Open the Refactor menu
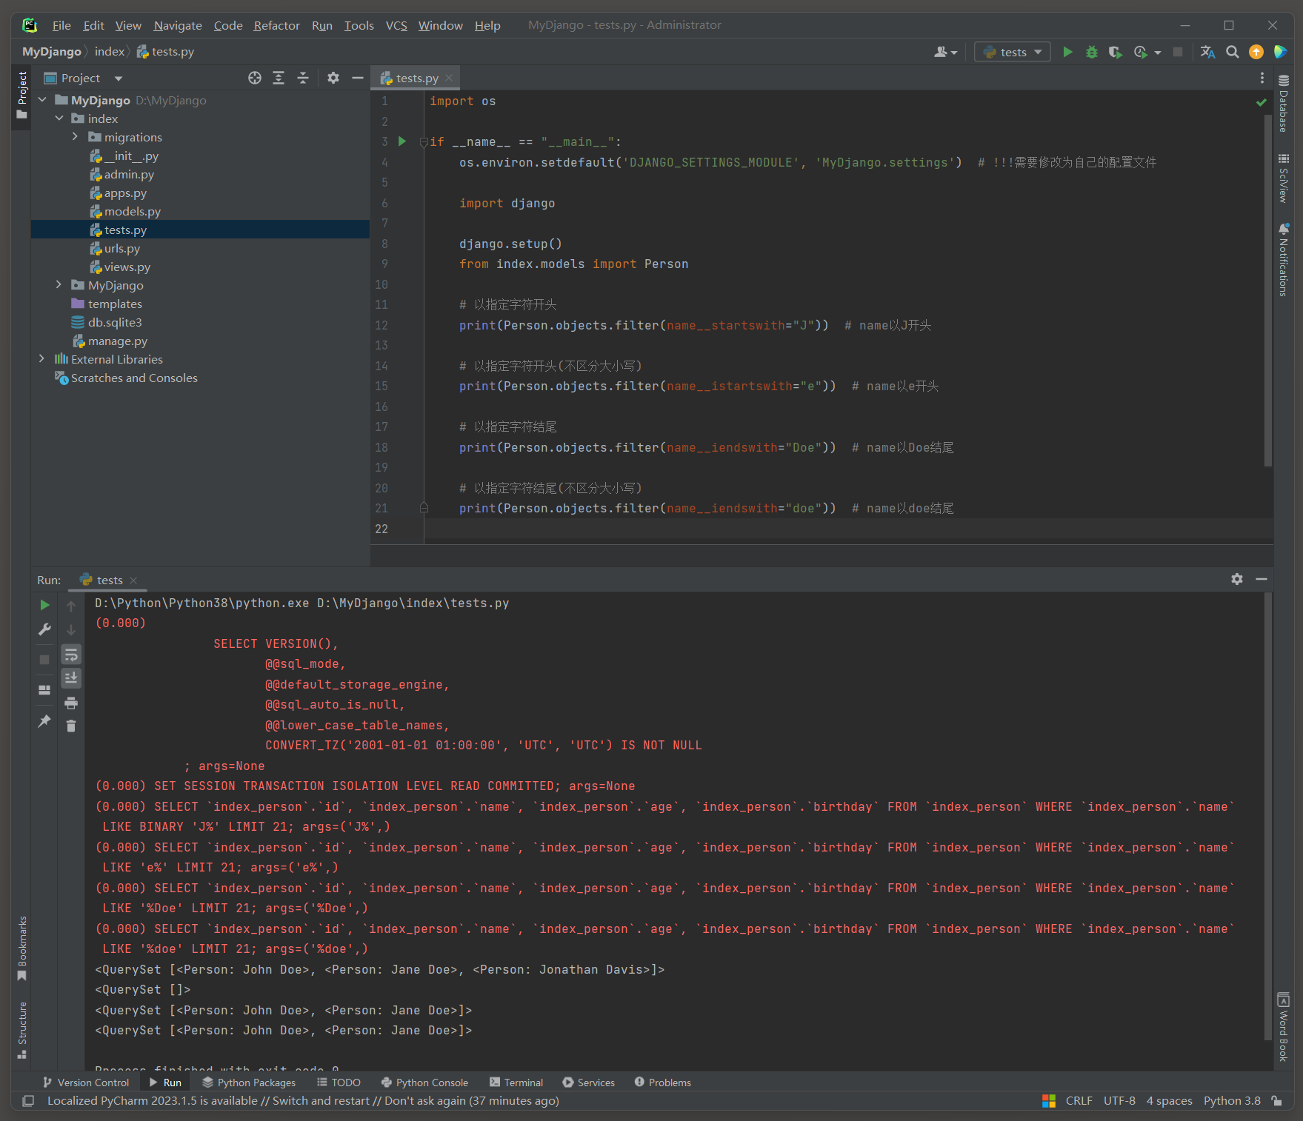Screen dimensions: 1303x1121 [x=276, y=25]
